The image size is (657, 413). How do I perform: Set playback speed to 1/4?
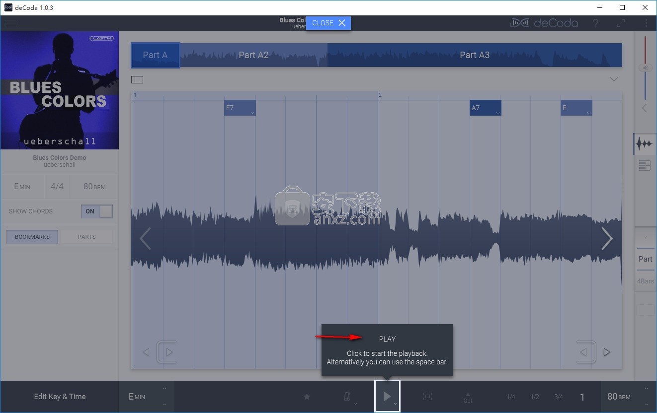pos(511,397)
